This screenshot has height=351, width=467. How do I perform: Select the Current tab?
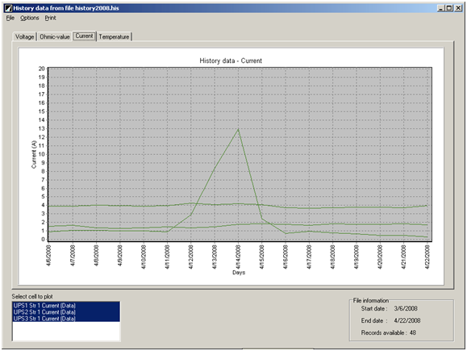coord(84,36)
